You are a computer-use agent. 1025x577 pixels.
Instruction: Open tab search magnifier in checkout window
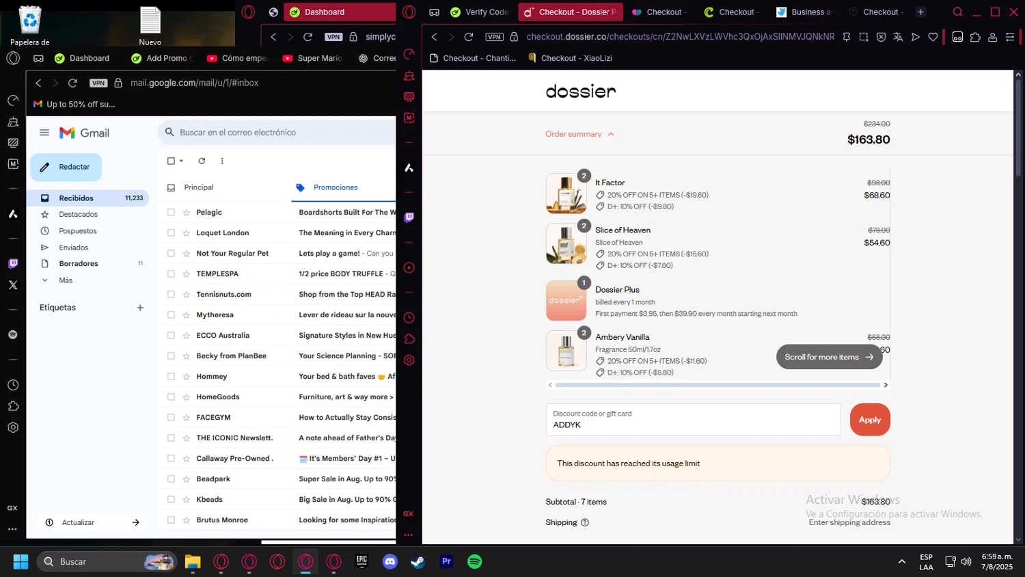click(x=958, y=12)
